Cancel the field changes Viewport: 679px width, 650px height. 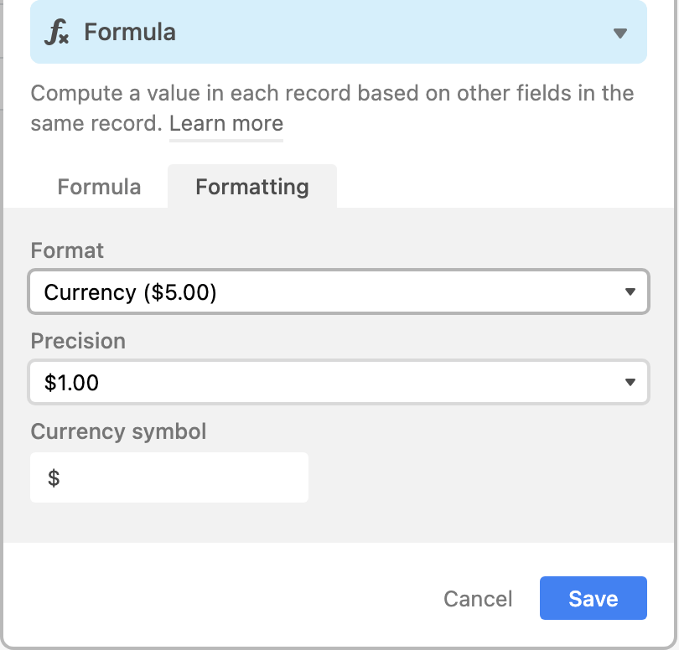478,599
